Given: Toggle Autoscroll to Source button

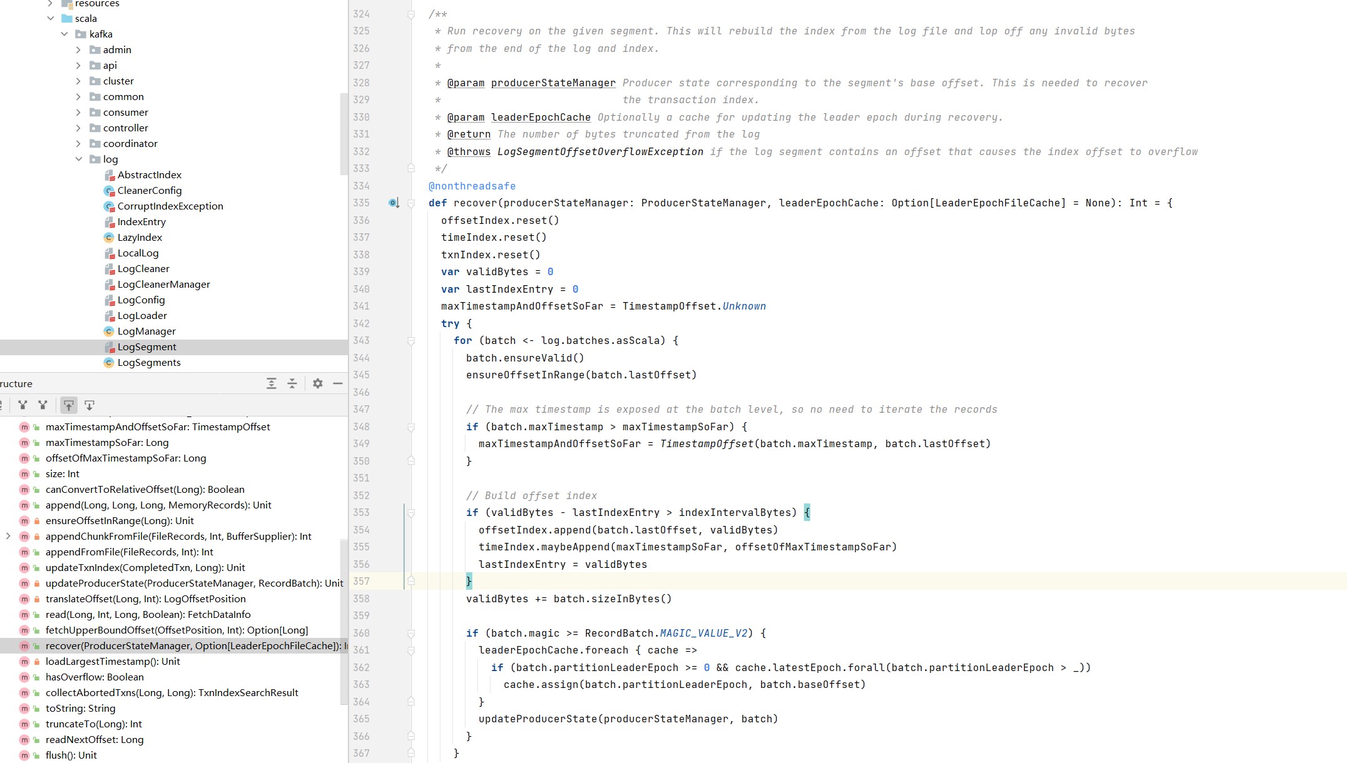Looking at the screenshot, I should click(69, 405).
